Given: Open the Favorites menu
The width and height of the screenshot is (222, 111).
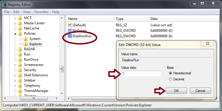Looking at the screenshot, I should point(41,12).
